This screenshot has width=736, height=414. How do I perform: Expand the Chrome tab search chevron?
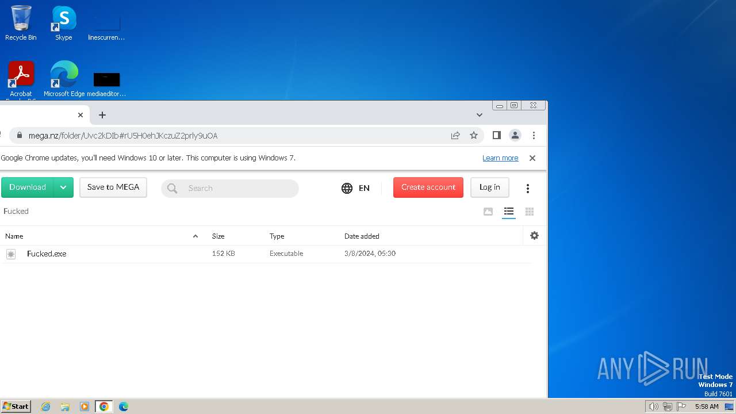[x=479, y=115]
